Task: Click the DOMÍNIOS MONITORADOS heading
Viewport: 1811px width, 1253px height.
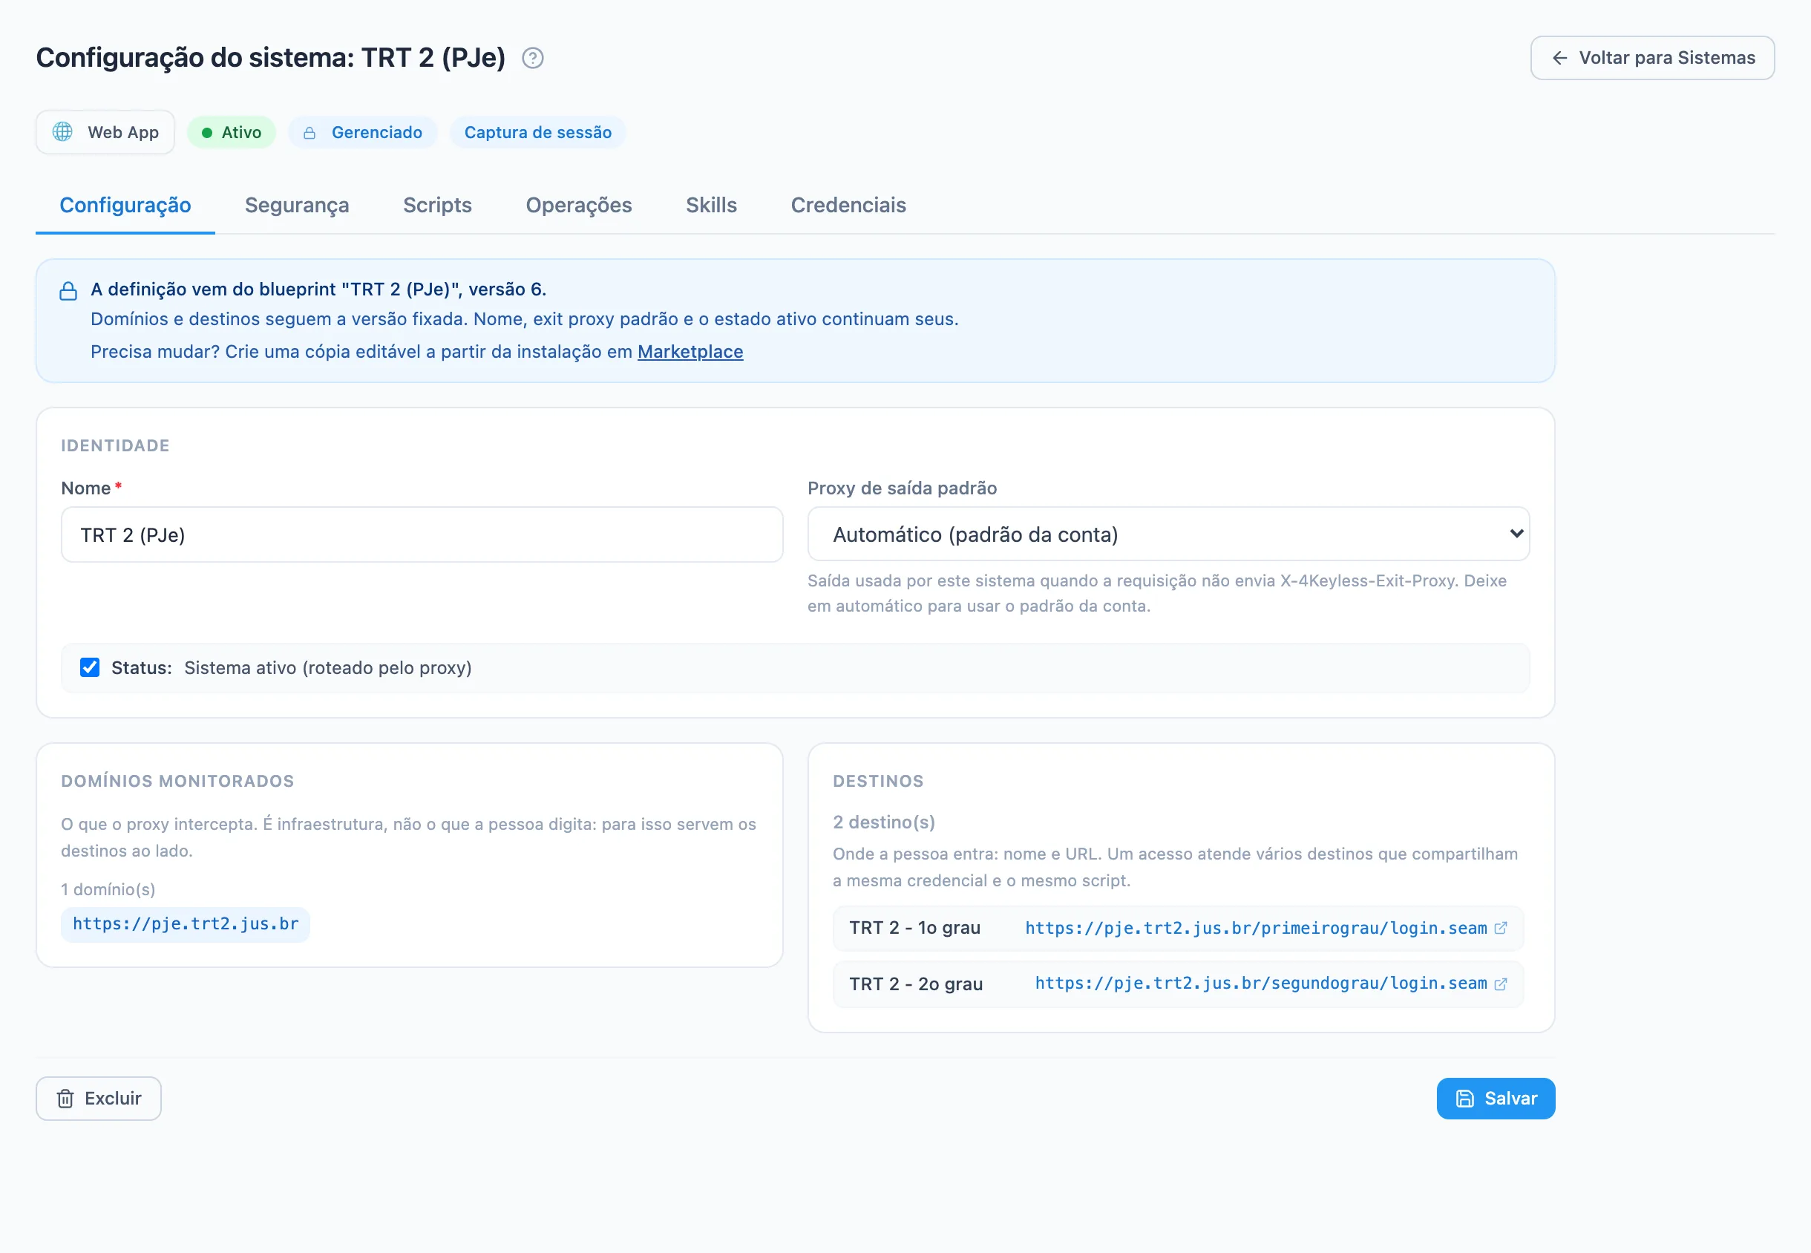Action: 177,781
